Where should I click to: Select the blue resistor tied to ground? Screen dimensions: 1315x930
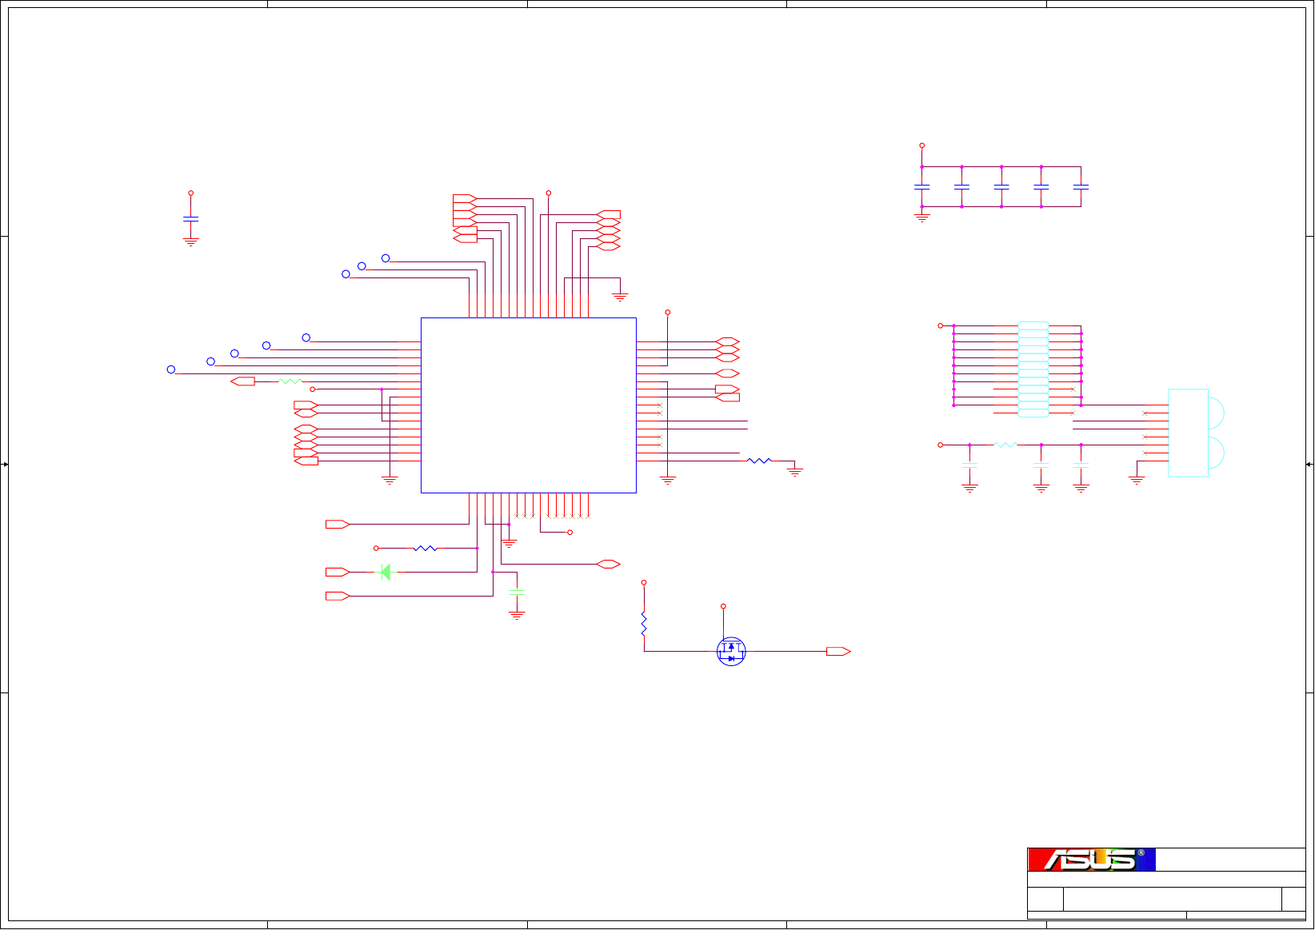758,461
